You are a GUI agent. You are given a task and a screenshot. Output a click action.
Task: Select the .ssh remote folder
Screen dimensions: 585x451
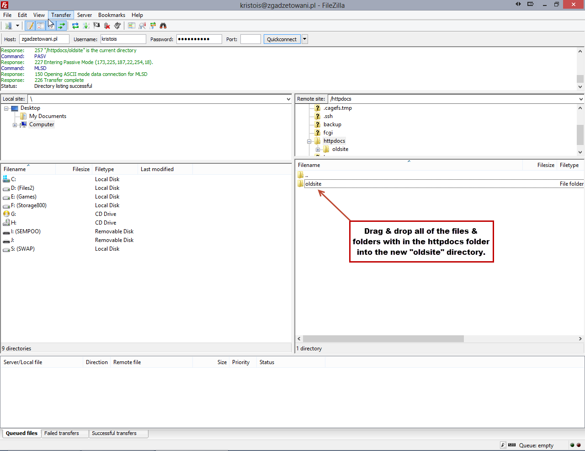[x=328, y=116]
